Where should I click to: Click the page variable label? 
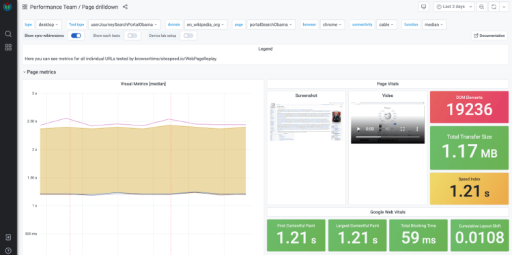(x=239, y=25)
